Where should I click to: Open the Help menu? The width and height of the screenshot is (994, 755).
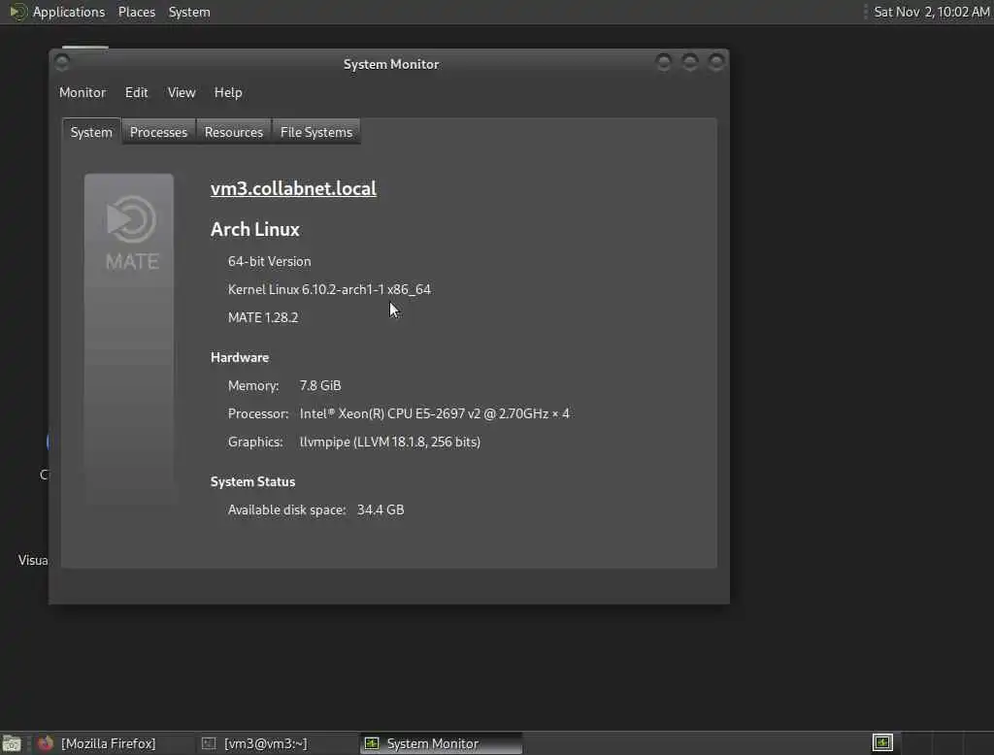click(x=228, y=92)
